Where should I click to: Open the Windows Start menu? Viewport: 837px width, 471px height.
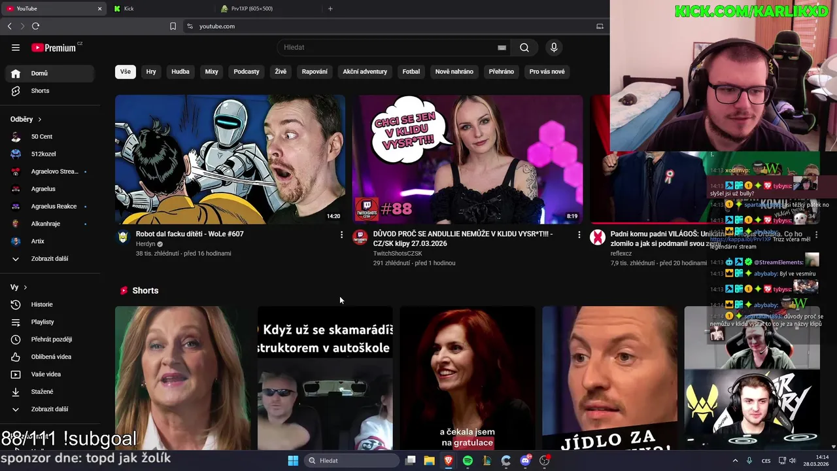click(x=293, y=461)
